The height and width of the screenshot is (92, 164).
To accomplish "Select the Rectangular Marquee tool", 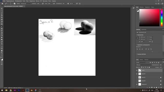I will click(x=2, y=11).
